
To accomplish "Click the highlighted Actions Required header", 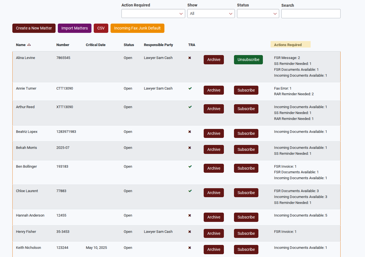I will (288, 45).
